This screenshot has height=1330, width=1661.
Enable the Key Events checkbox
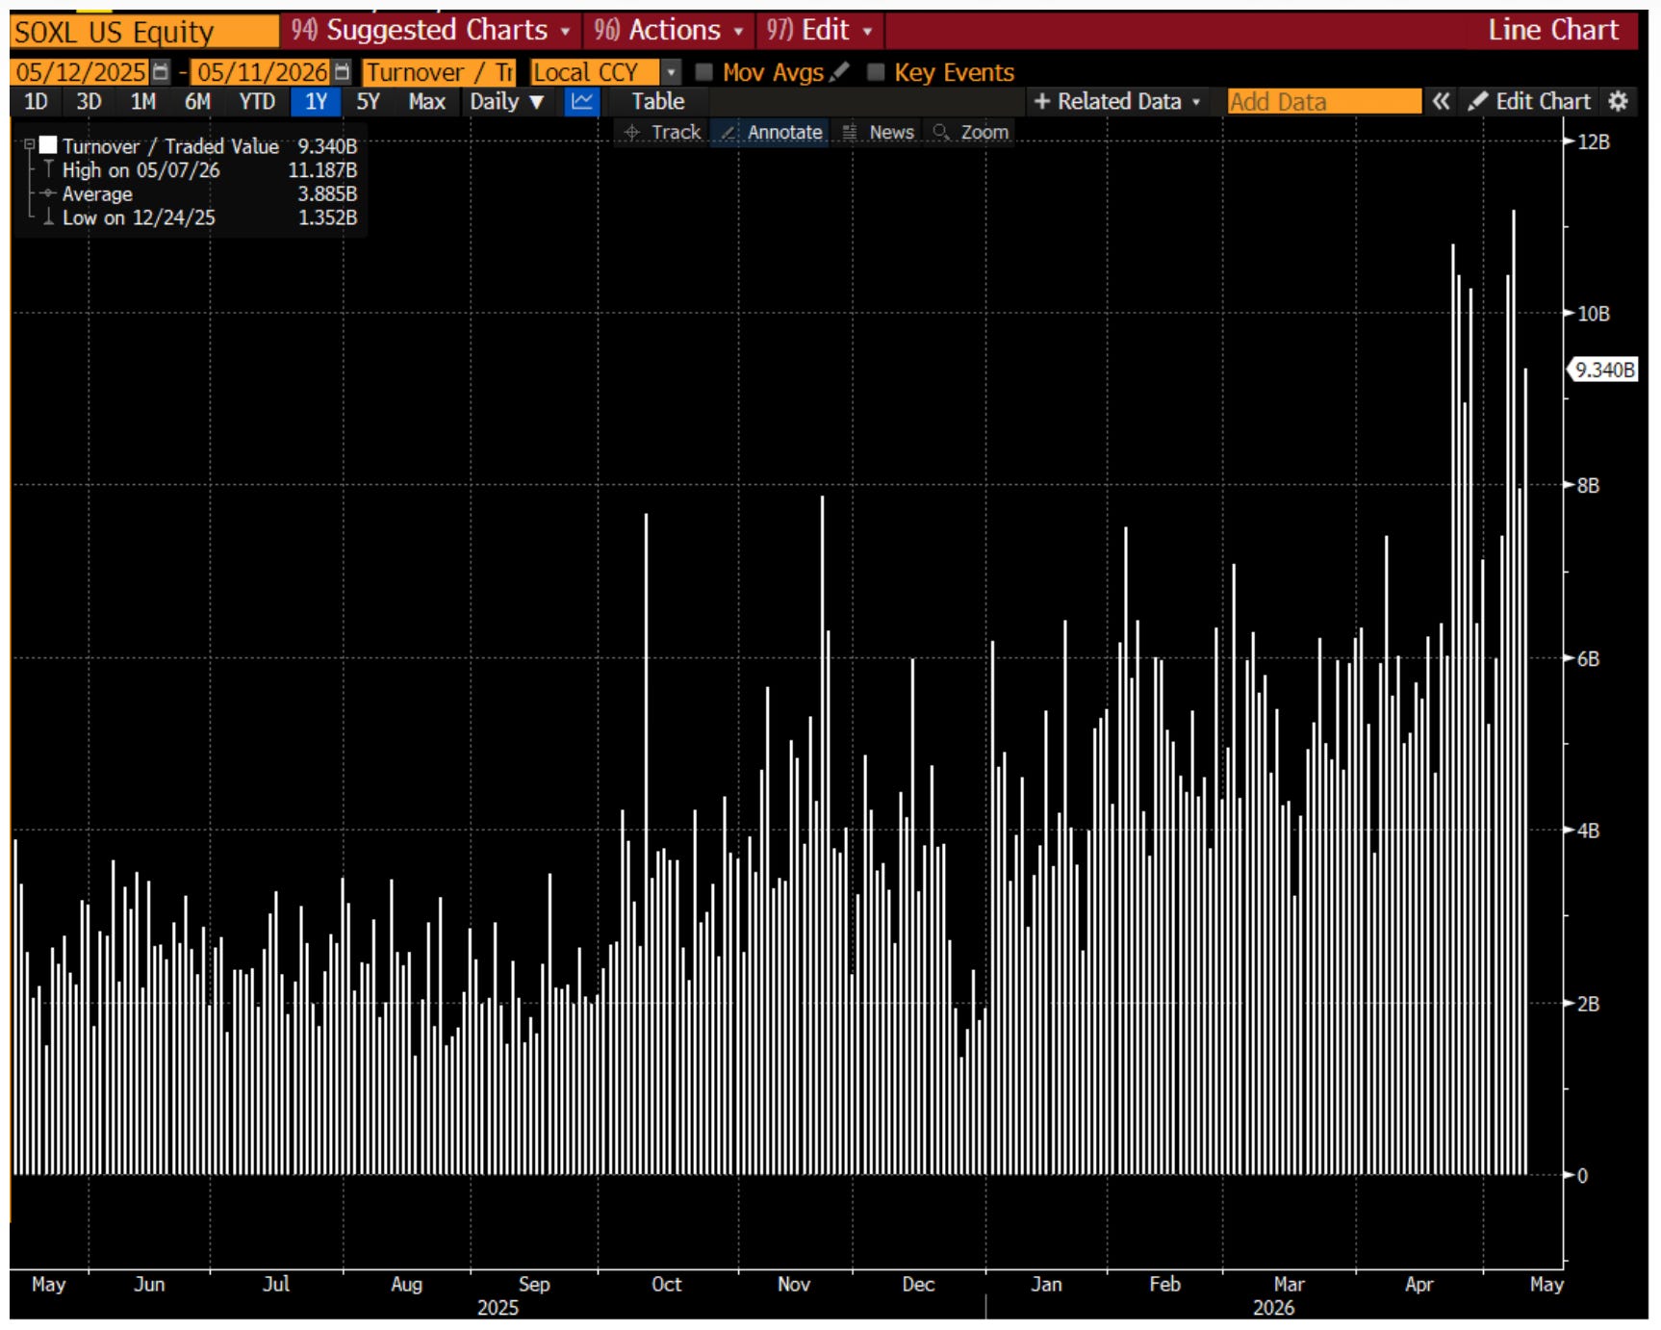coord(876,72)
